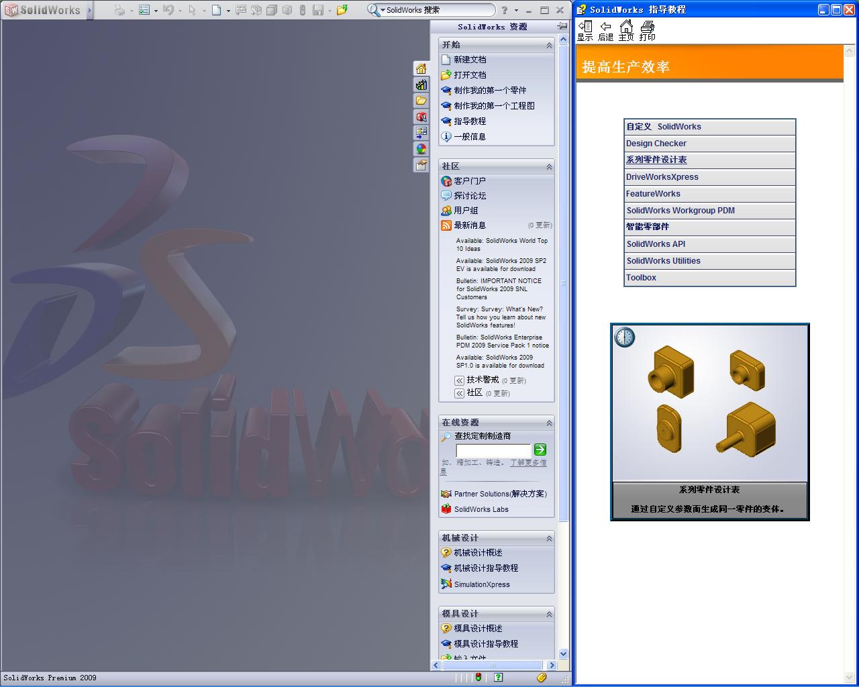Open 制作我的第一个工程图 tutorial
This screenshot has width=859, height=687.
pos(494,106)
